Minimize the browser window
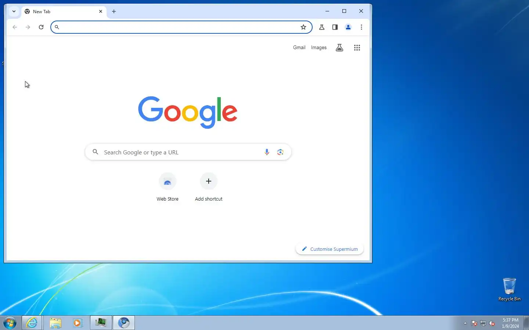Image resolution: width=529 pixels, height=330 pixels. point(327,11)
